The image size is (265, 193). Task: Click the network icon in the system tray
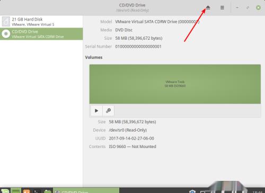pyautogui.click(x=203, y=191)
